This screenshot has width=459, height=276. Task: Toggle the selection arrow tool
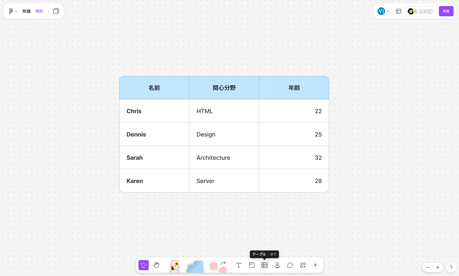pos(143,265)
